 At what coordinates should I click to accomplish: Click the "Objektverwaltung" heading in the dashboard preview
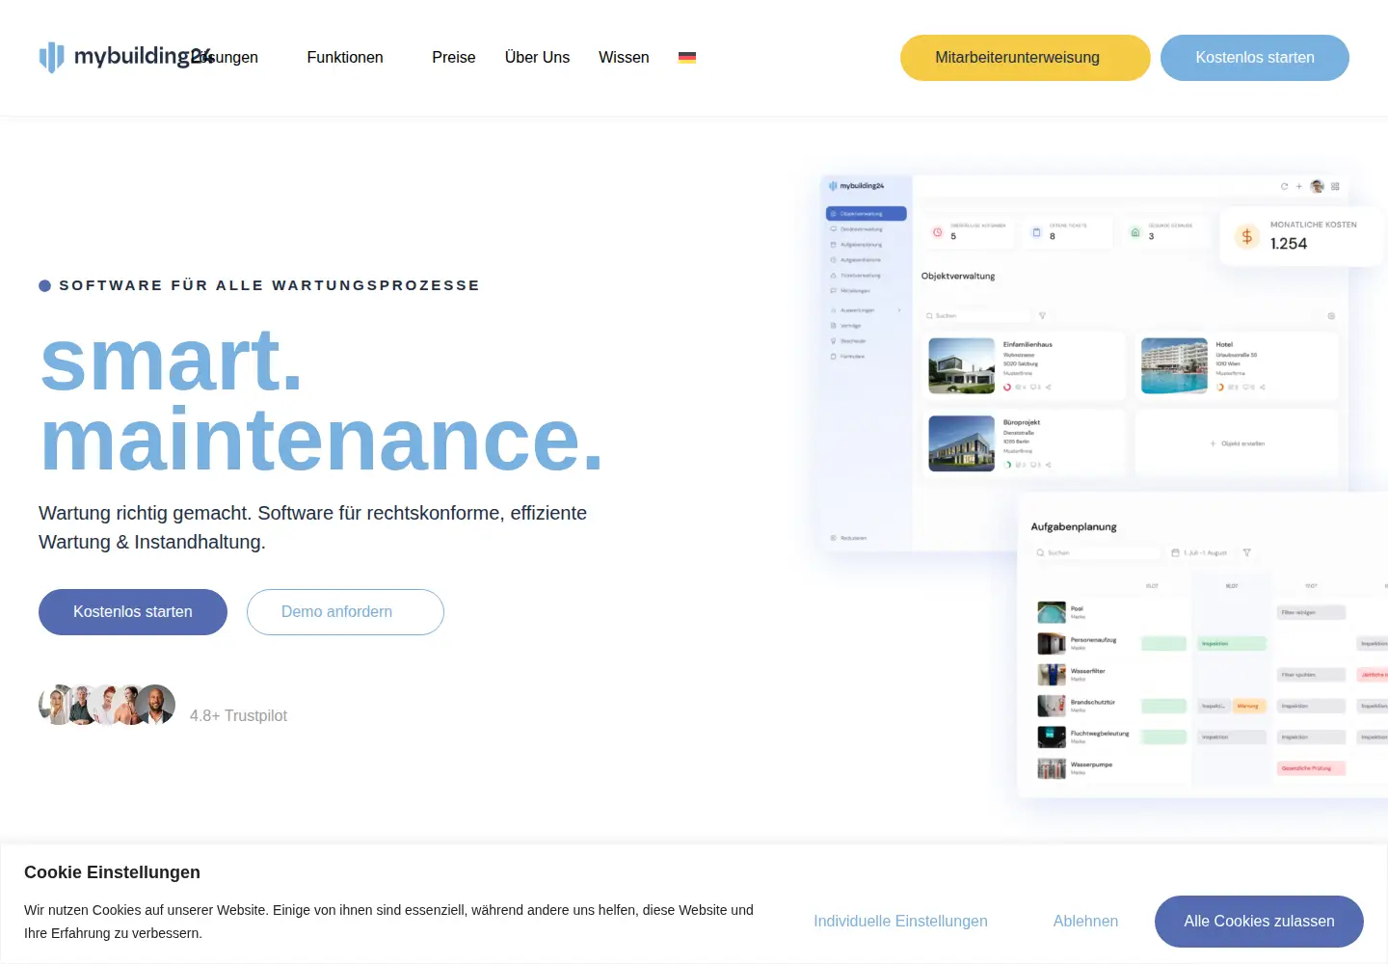[x=958, y=277]
